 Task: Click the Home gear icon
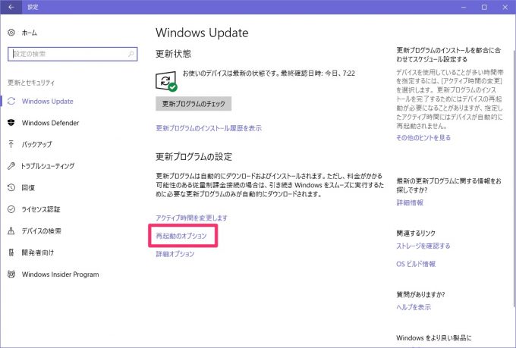[11, 33]
